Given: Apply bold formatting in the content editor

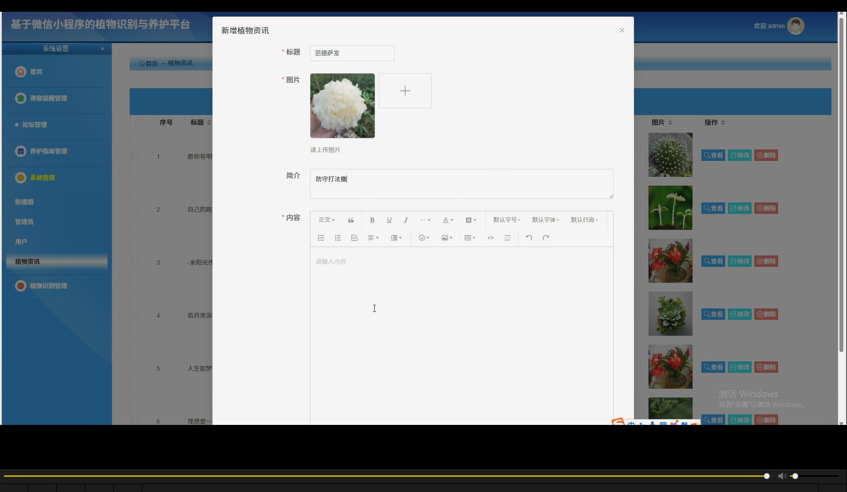Looking at the screenshot, I should click(372, 220).
